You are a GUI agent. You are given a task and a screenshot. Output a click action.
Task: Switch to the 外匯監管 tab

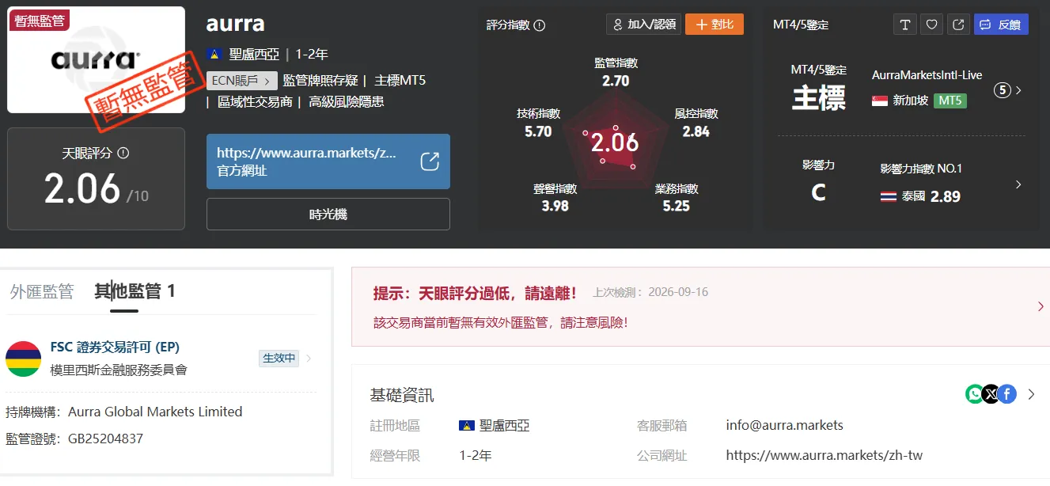[42, 291]
